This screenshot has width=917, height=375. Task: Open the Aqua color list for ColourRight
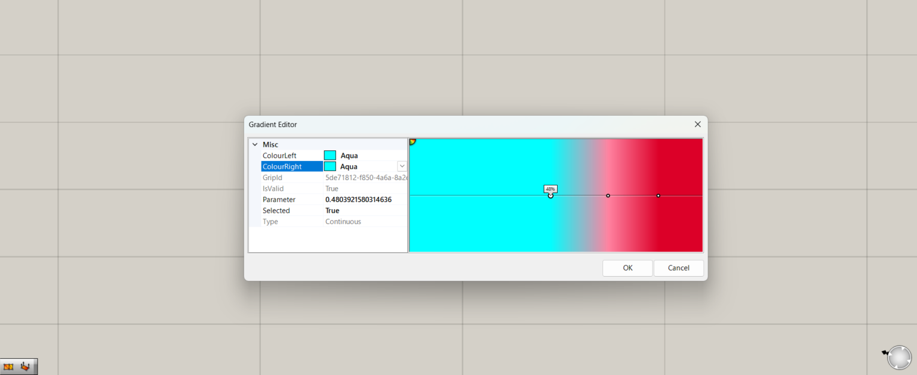402,166
